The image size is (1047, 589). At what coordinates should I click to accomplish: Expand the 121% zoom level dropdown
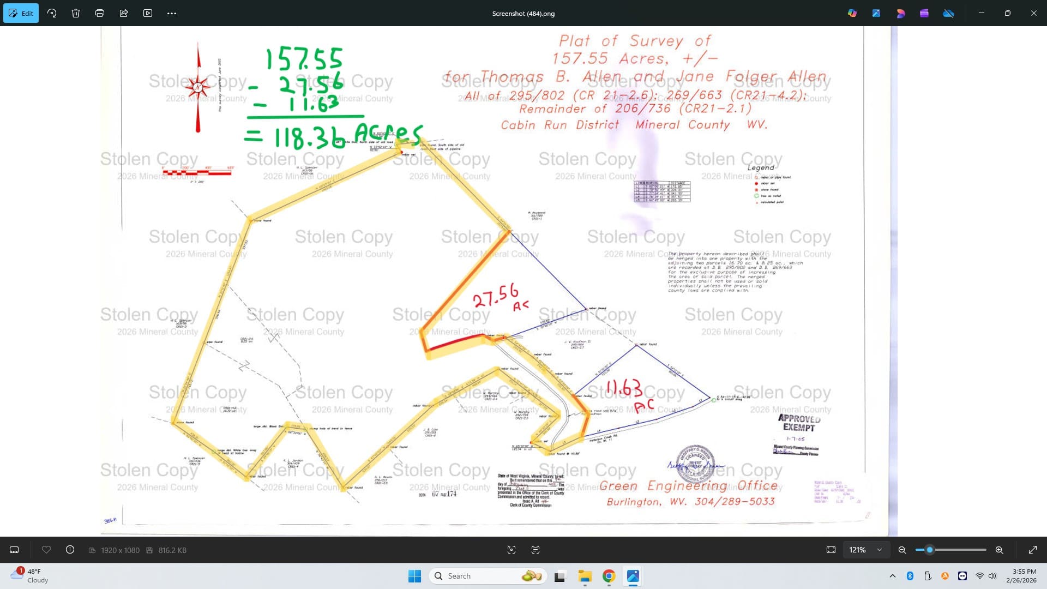880,550
